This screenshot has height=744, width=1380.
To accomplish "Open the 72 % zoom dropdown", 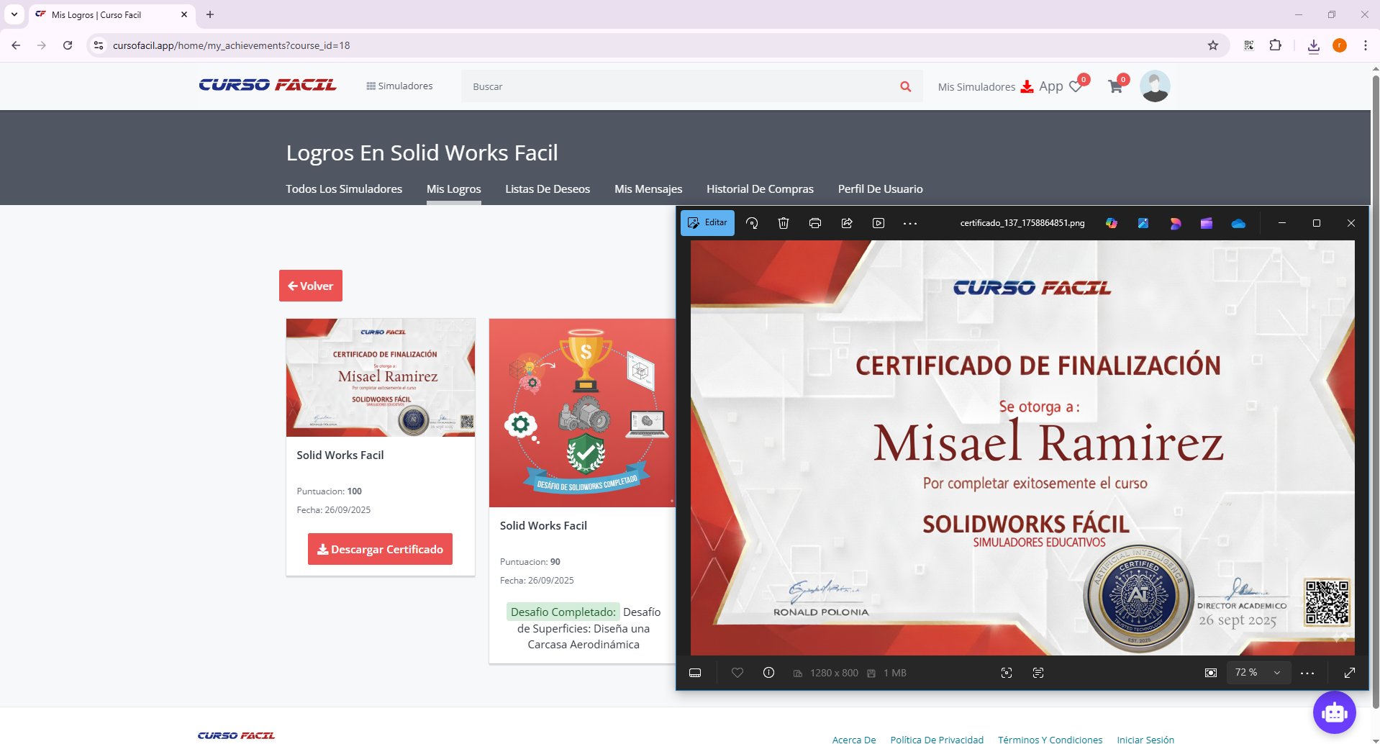I will 1258,673.
